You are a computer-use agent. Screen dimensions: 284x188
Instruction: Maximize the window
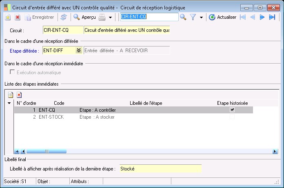pyautogui.click(x=260, y=8)
